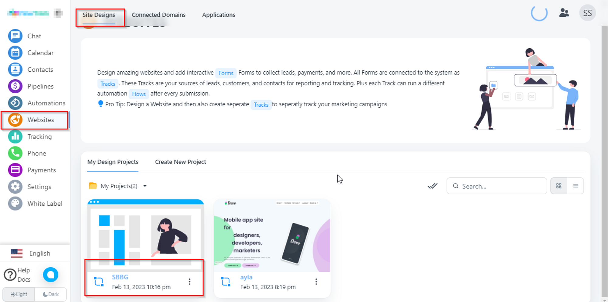608x302 pixels.
Task: Open the Chat sidebar icon
Action: [15, 36]
